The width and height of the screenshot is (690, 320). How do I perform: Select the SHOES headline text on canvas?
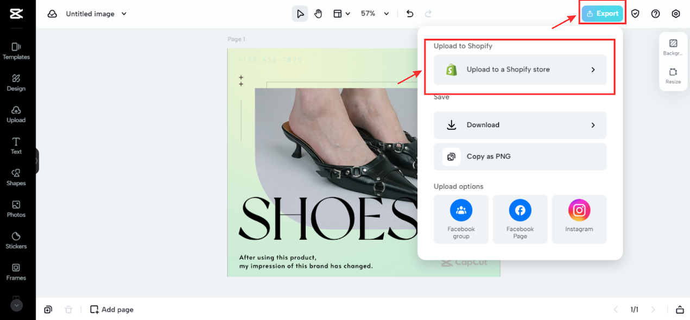(328, 218)
